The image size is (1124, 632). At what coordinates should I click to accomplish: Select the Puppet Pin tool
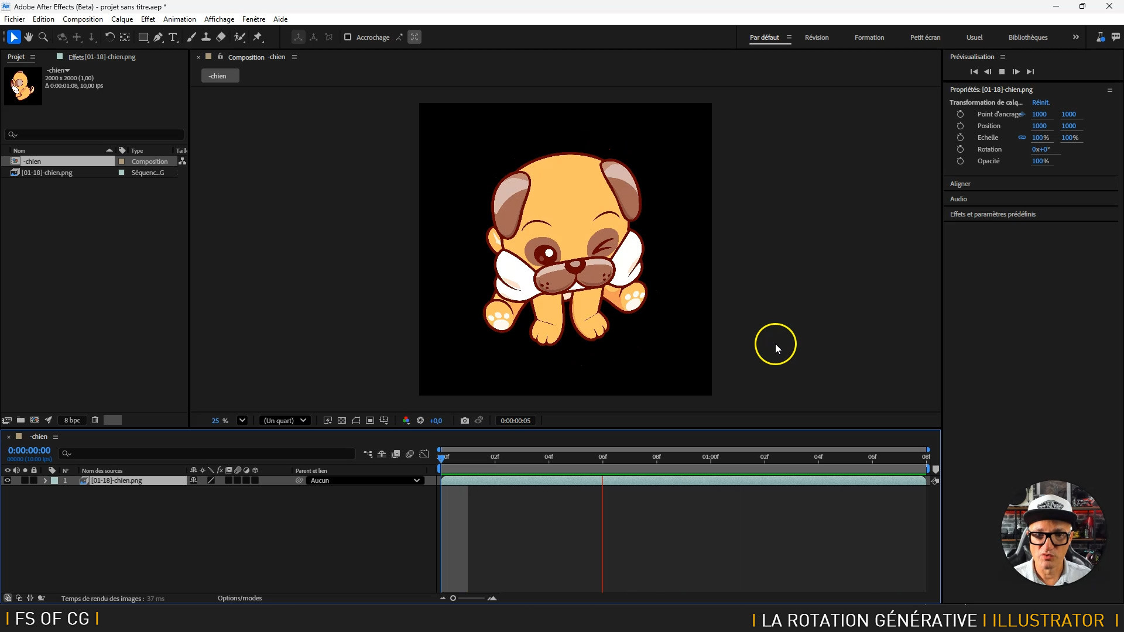click(x=258, y=37)
